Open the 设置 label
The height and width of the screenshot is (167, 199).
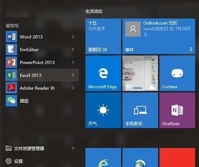[18, 161]
